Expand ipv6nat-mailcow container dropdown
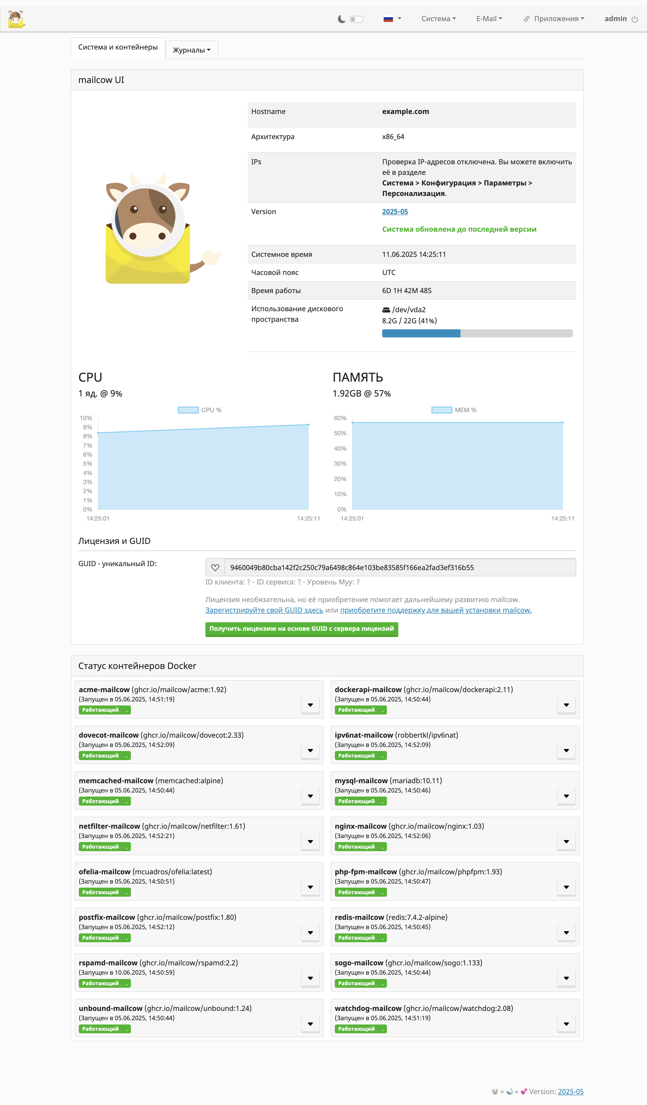647x1105 pixels. coord(566,751)
